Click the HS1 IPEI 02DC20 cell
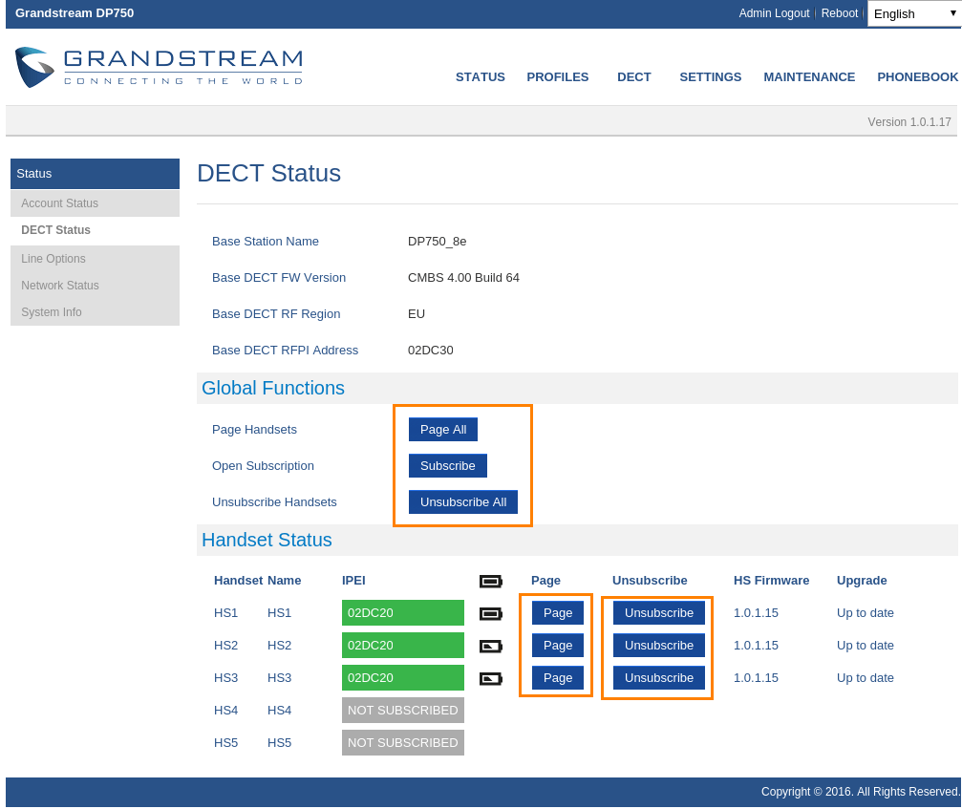 (x=403, y=613)
